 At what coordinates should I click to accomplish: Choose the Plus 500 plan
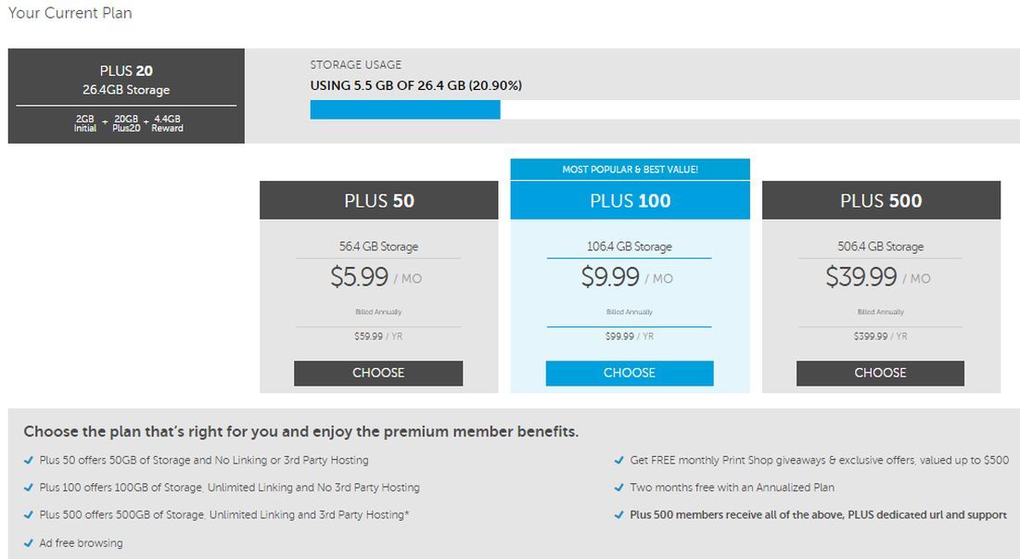pyautogui.click(x=880, y=373)
